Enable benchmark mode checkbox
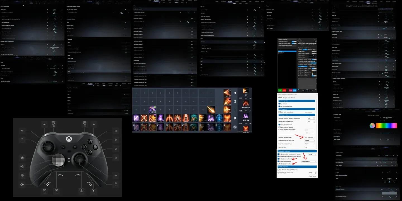Viewport: 402px width, 201px height. pyautogui.click(x=278, y=159)
